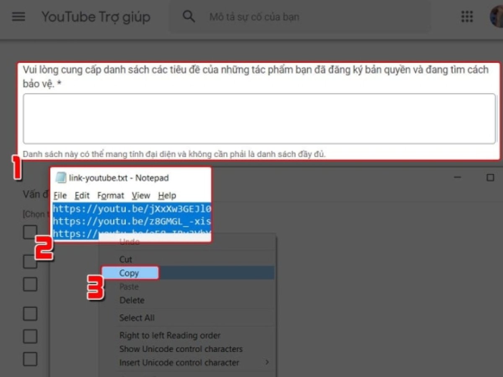Click the Notepad file icon in title bar
The image size is (503, 377).
(x=61, y=178)
